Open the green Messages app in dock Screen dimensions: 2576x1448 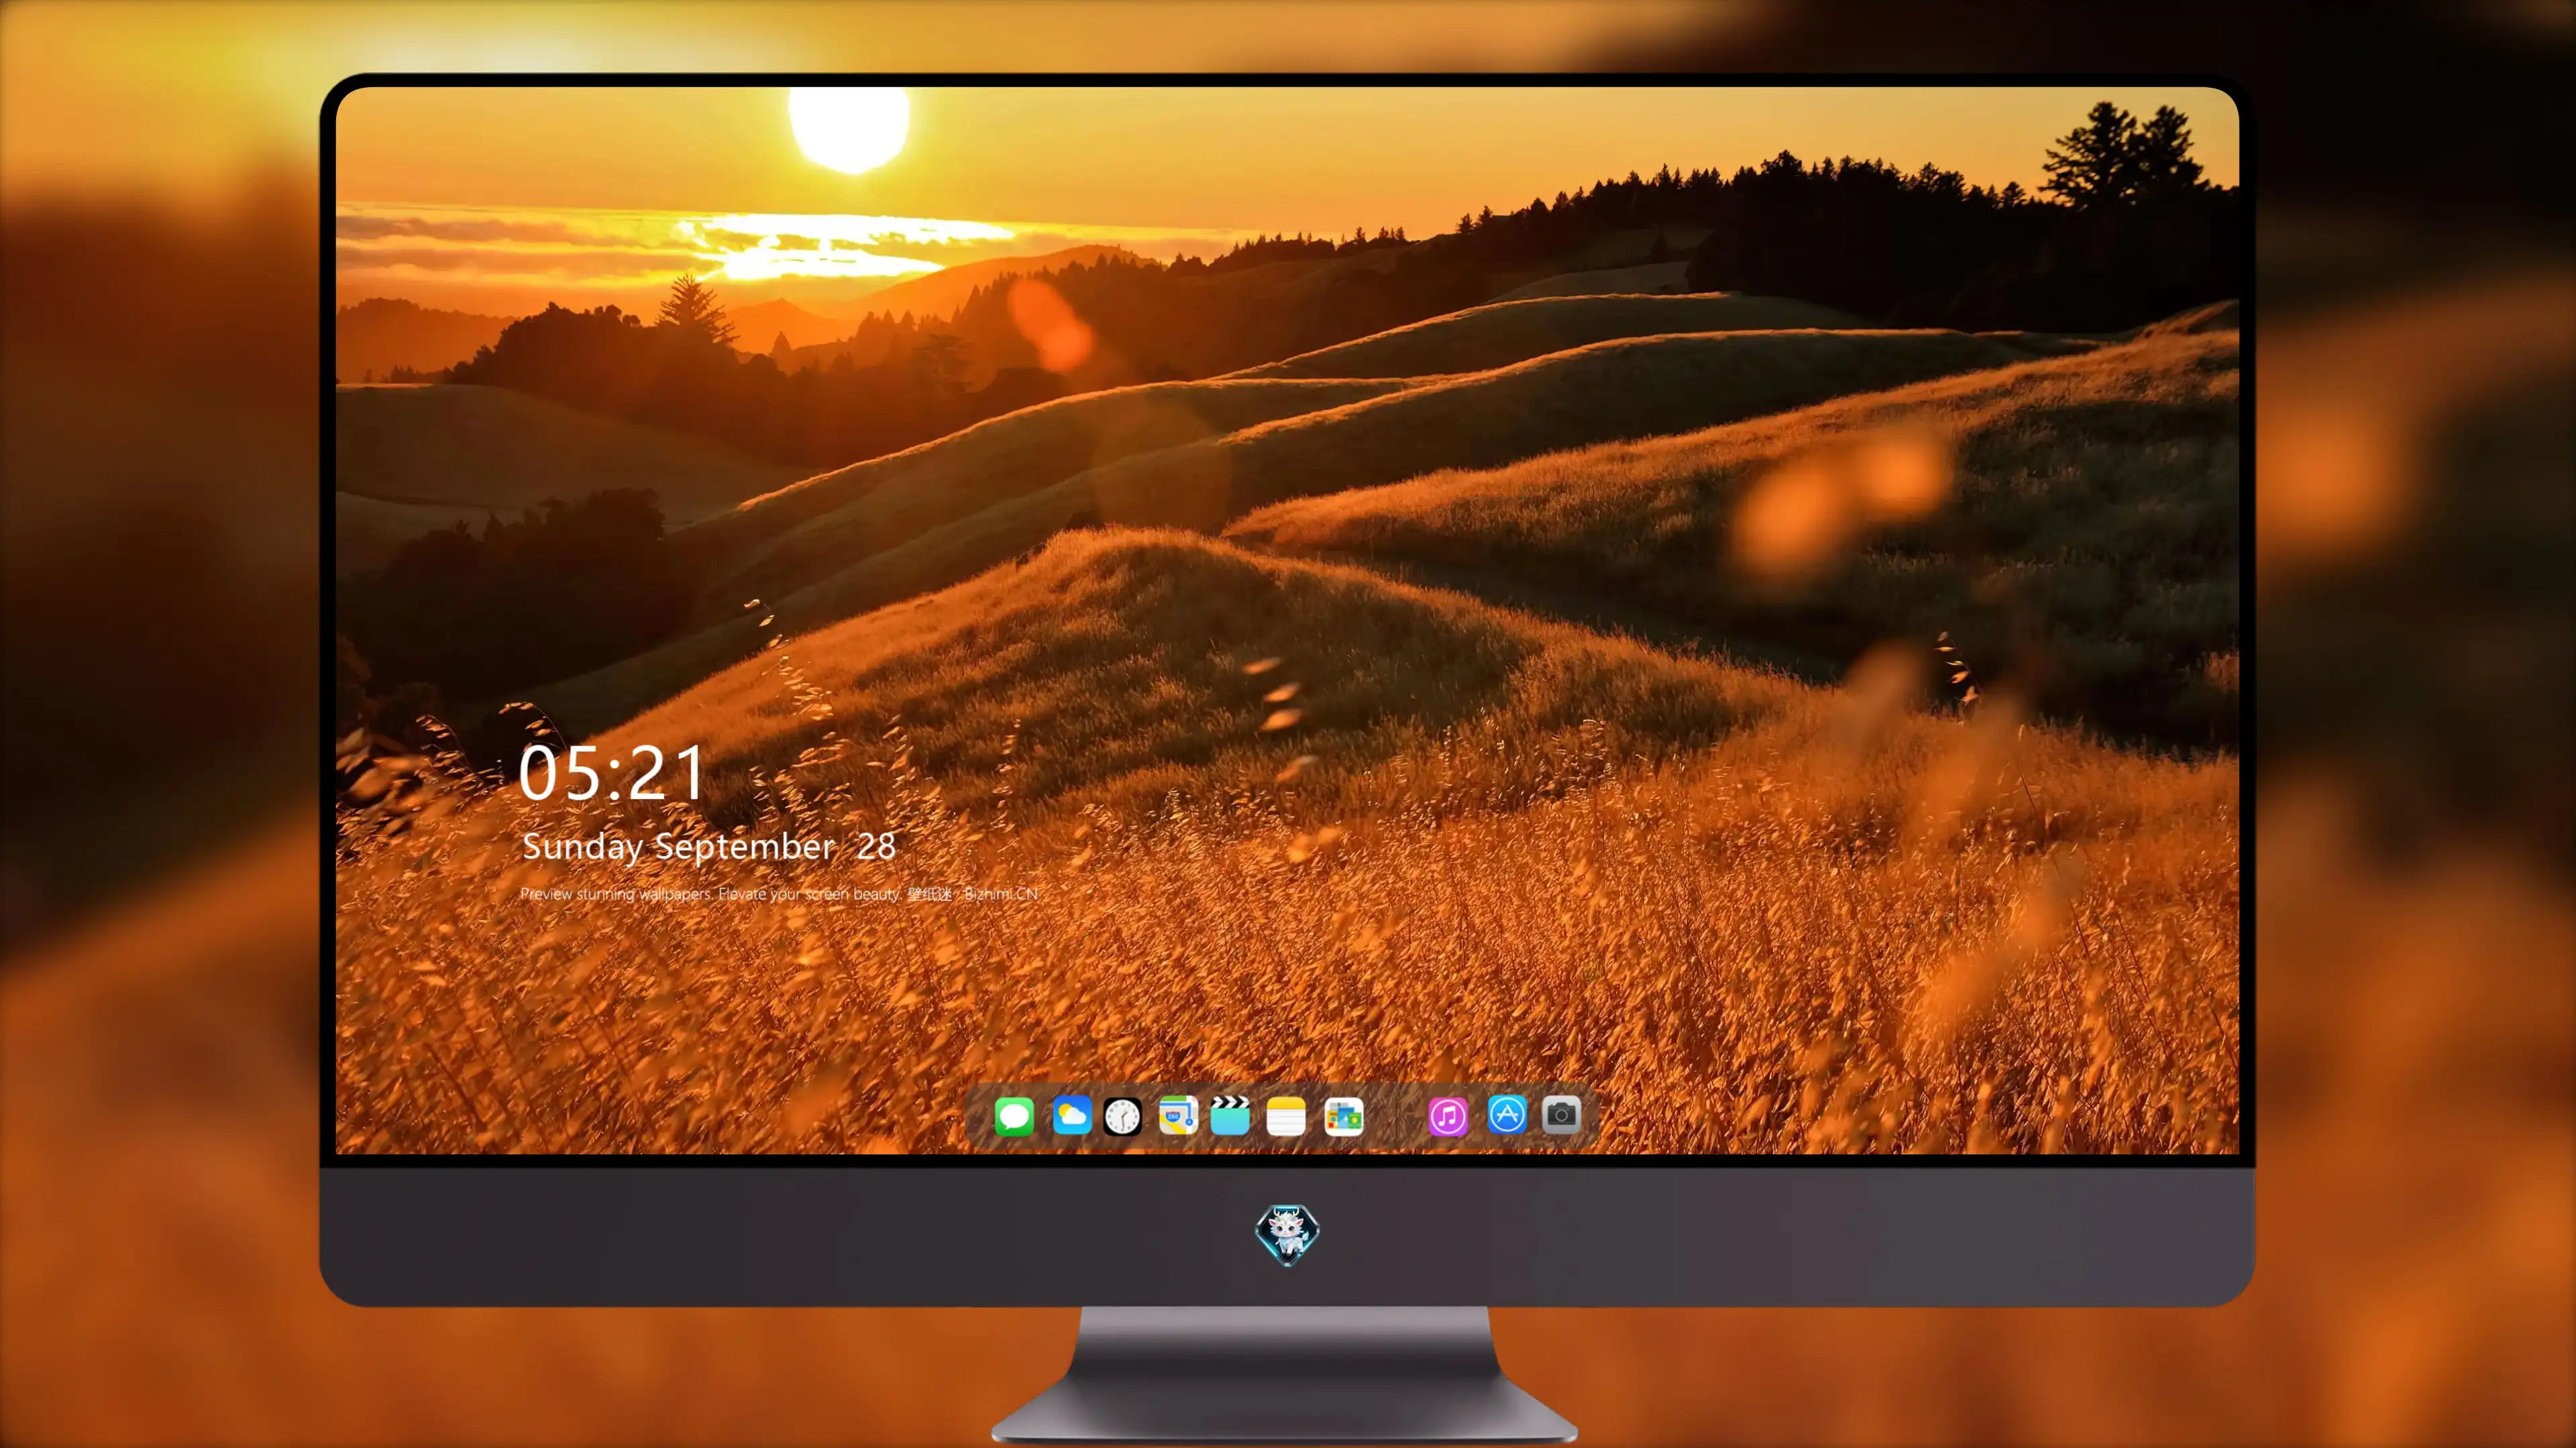pyautogui.click(x=1014, y=1116)
